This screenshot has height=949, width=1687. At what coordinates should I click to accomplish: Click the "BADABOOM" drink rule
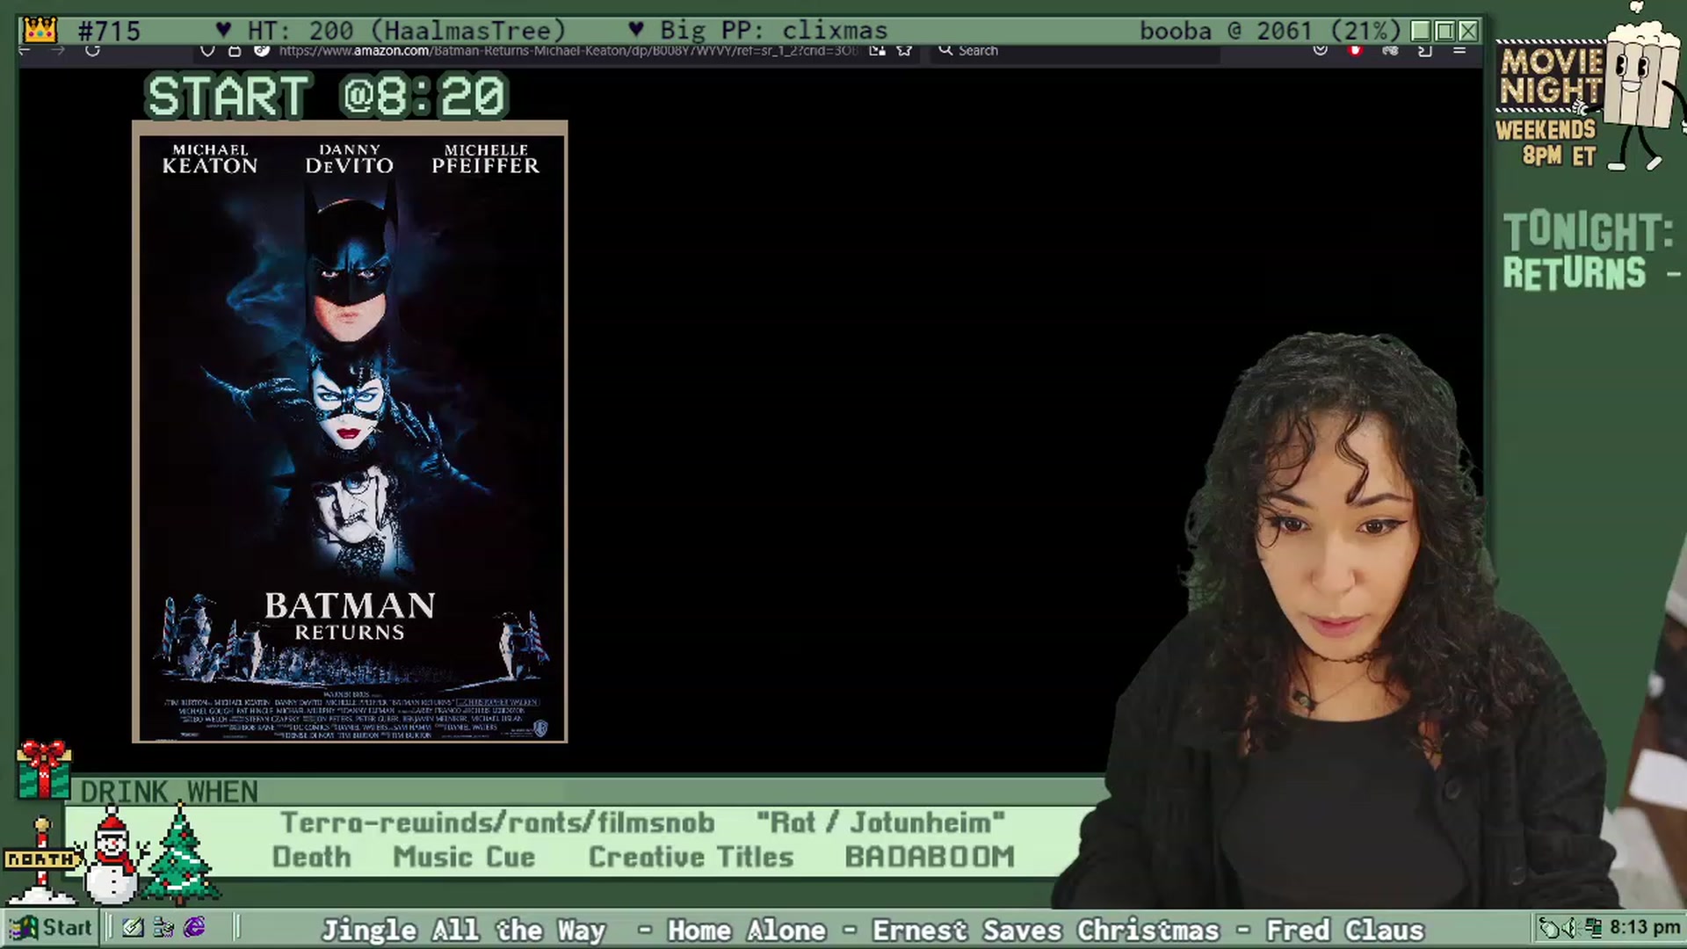tap(930, 857)
